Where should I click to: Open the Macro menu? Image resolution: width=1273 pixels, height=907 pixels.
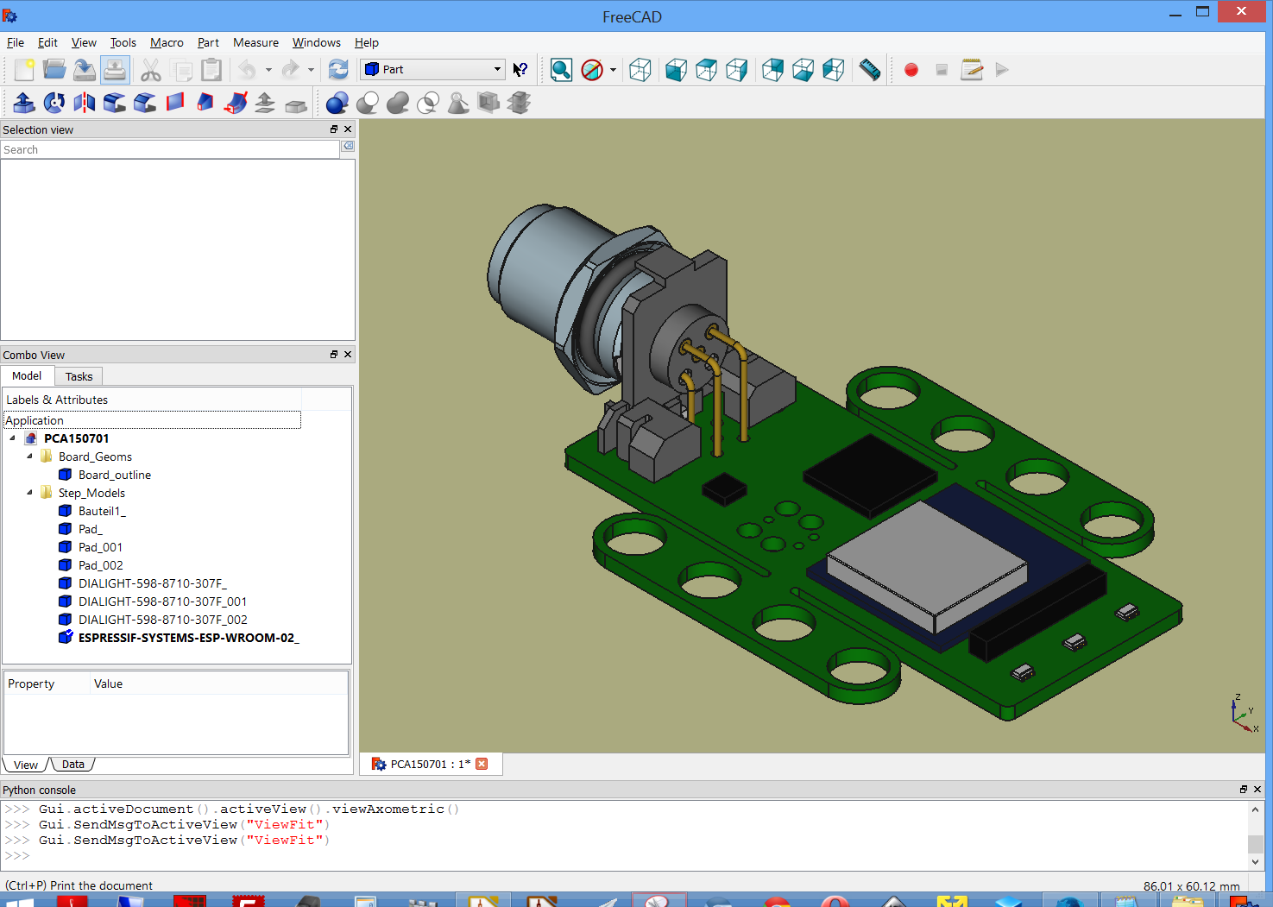[x=167, y=42]
